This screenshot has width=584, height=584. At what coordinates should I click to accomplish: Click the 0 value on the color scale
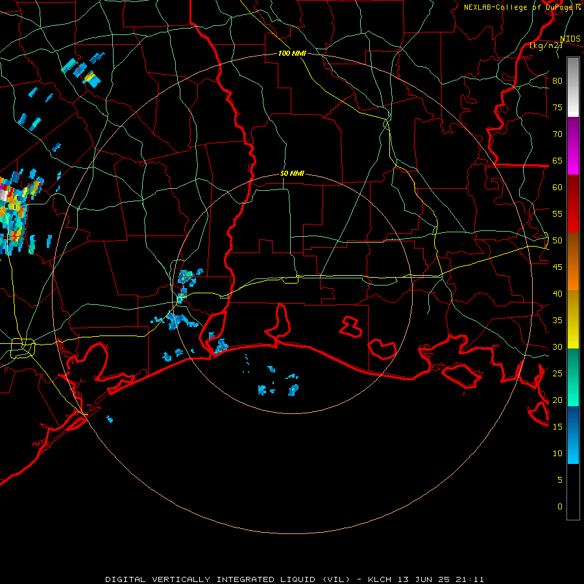coord(560,507)
